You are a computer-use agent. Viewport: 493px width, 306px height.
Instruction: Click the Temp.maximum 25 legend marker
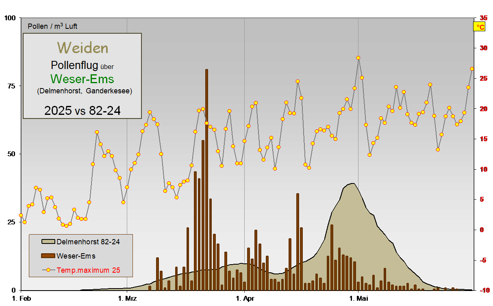48,270
